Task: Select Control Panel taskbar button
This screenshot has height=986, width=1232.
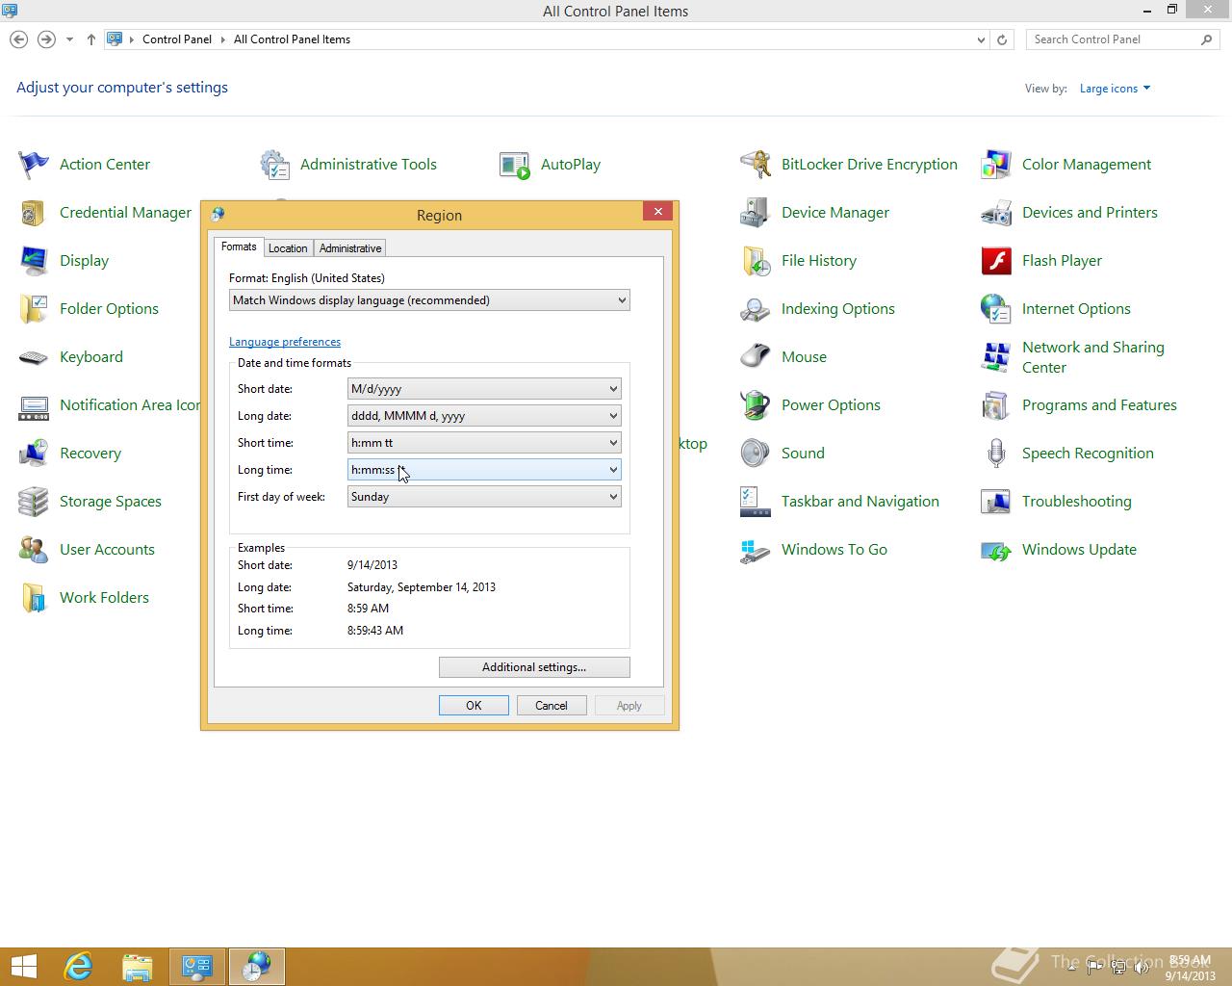Action: coord(197,967)
